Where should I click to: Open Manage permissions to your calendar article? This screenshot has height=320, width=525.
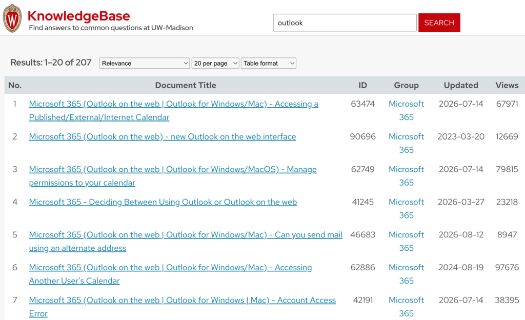(x=173, y=176)
